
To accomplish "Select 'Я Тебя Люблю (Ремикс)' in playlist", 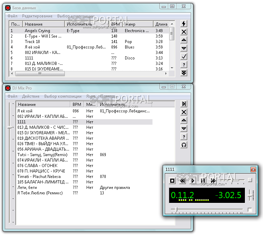I will click(84, 193).
